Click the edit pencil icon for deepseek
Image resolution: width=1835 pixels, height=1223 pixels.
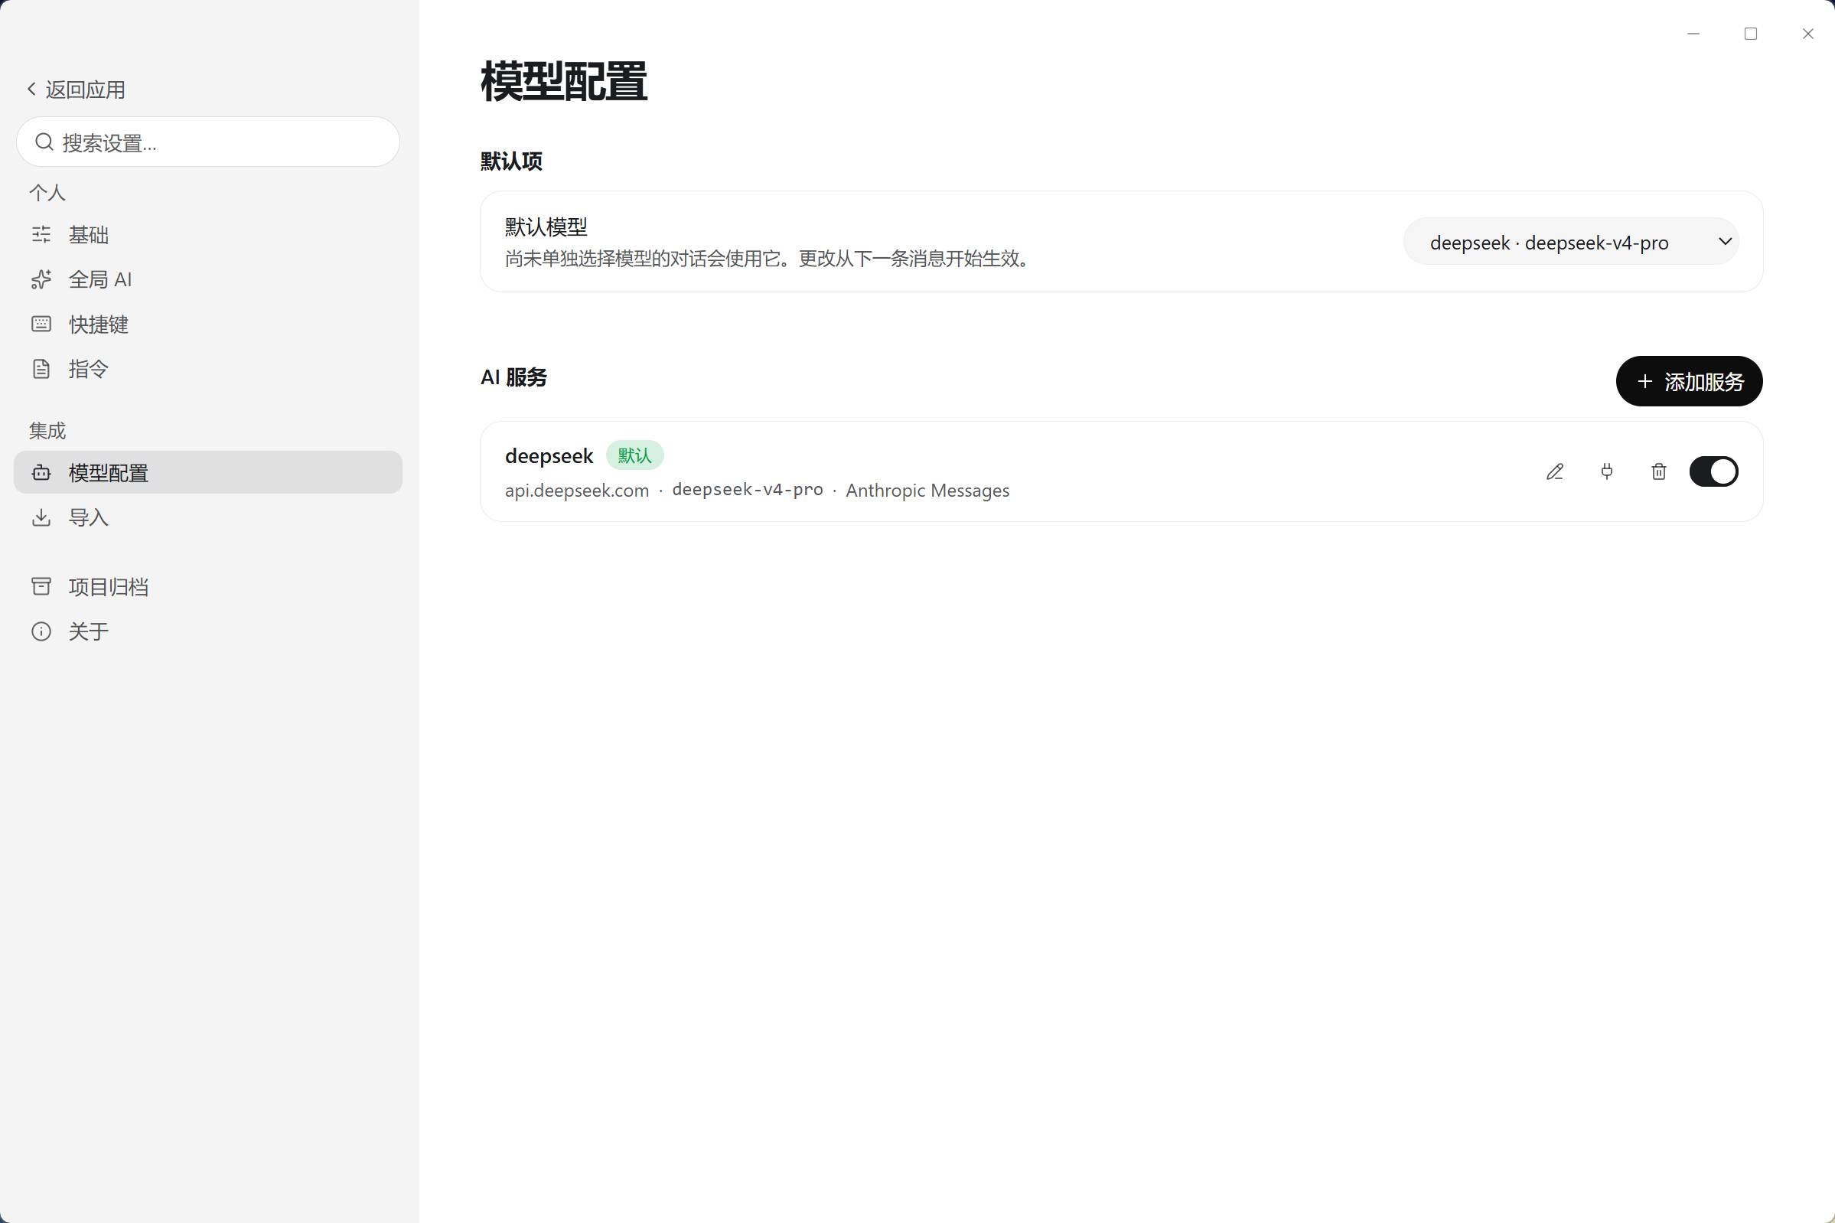(1554, 472)
